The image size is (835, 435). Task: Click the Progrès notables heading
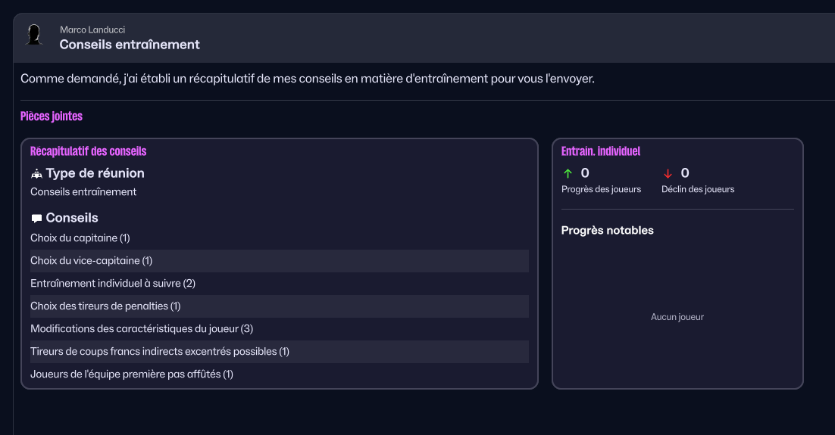607,230
